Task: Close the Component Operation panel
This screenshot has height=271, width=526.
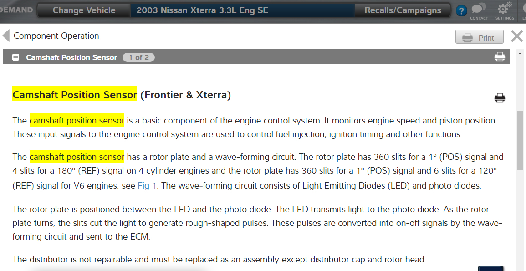Action: (517, 36)
